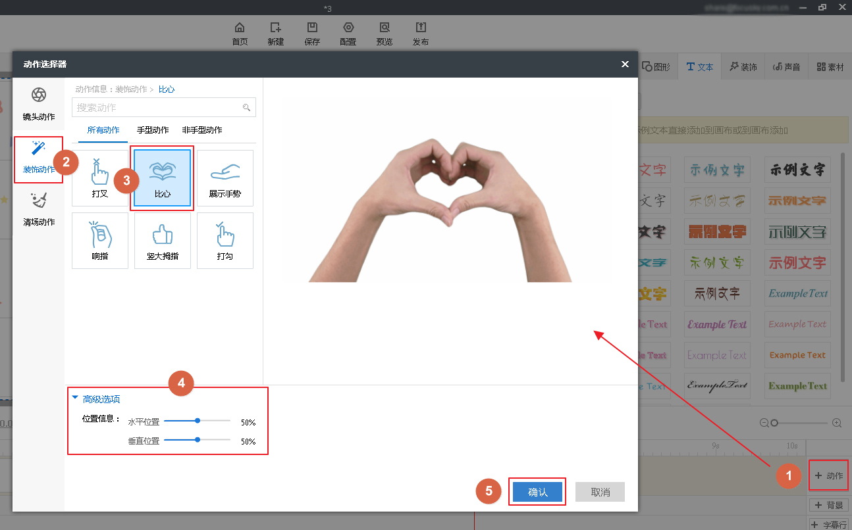The image size is (852, 530).
Task: Open the 镜头动作 camera action category
Action: pos(39,104)
